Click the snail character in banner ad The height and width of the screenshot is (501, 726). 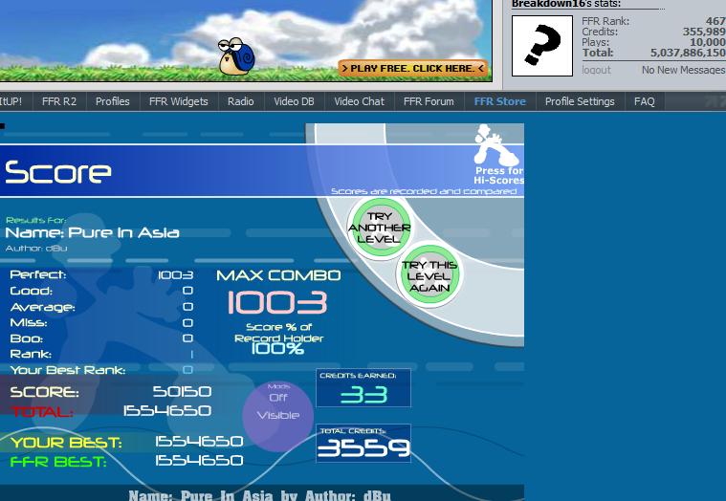click(x=236, y=56)
